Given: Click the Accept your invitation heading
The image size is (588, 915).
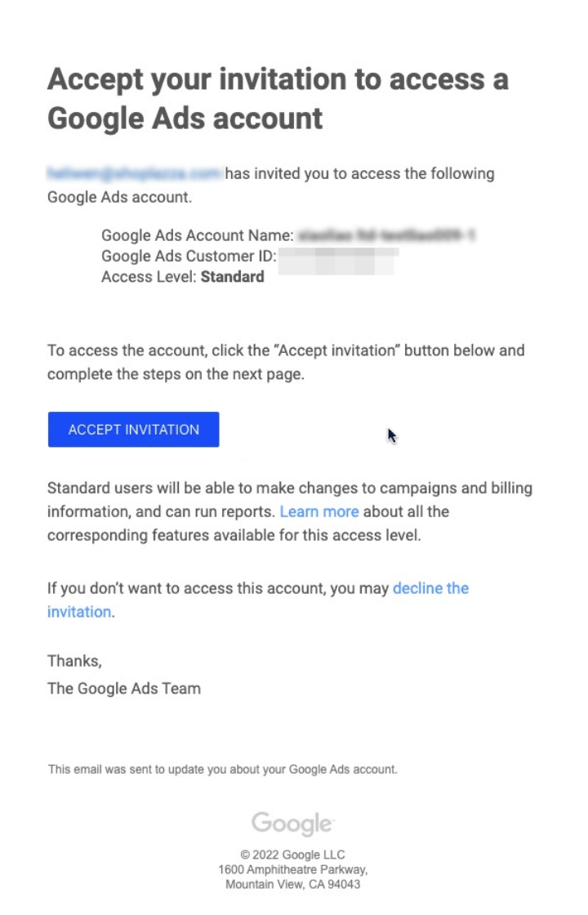Looking at the screenshot, I should (278, 99).
